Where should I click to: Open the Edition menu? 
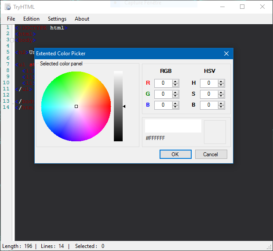pyautogui.click(x=31, y=19)
